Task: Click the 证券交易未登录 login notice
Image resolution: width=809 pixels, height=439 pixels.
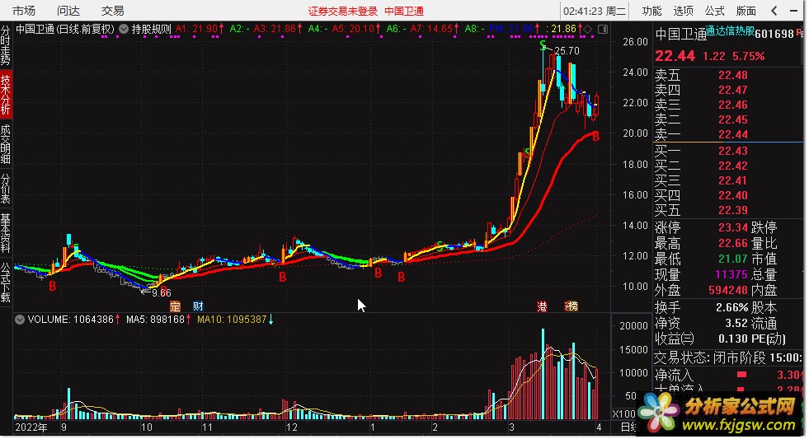Action: point(343,11)
